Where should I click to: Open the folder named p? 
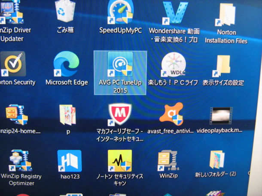[68, 115]
